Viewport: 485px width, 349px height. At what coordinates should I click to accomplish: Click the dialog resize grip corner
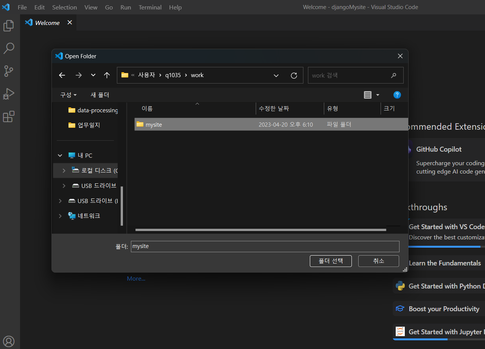click(405, 270)
